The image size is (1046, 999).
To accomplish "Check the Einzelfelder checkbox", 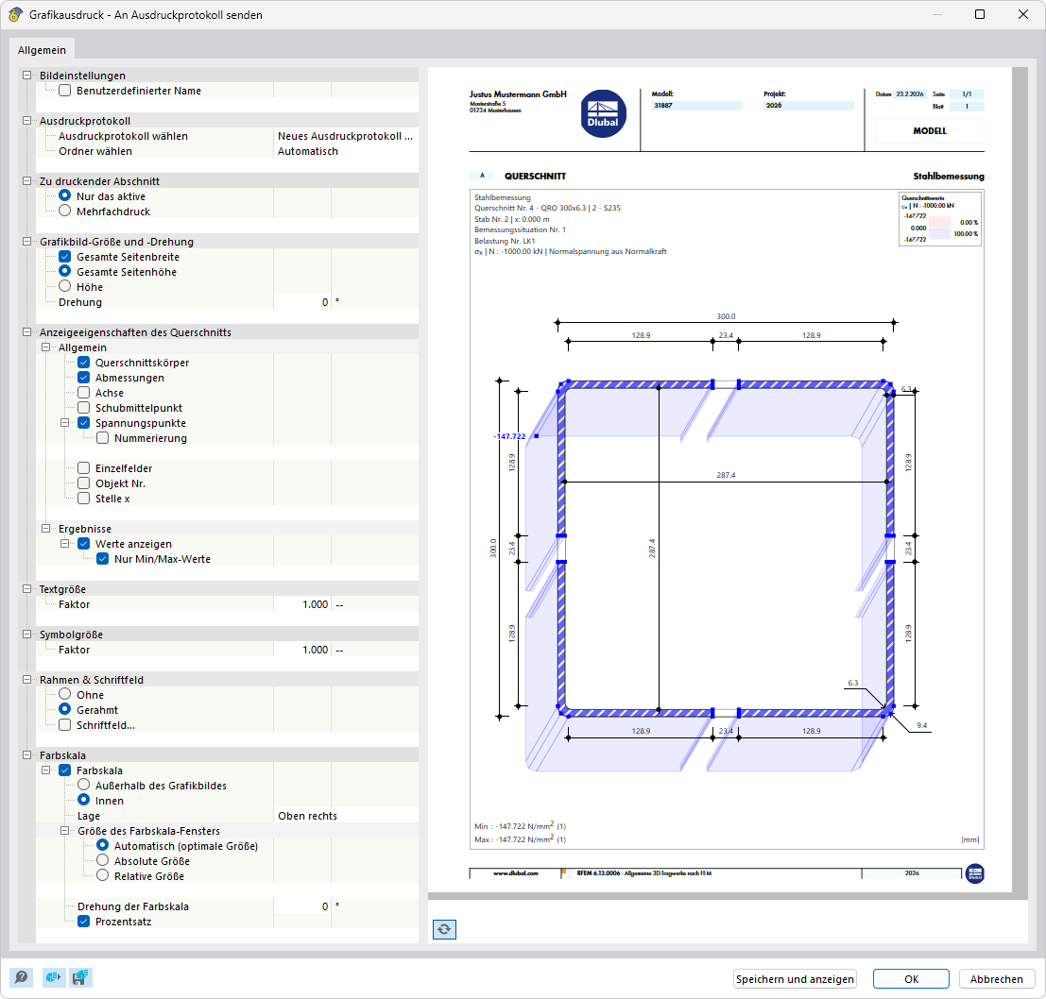I will (83, 467).
